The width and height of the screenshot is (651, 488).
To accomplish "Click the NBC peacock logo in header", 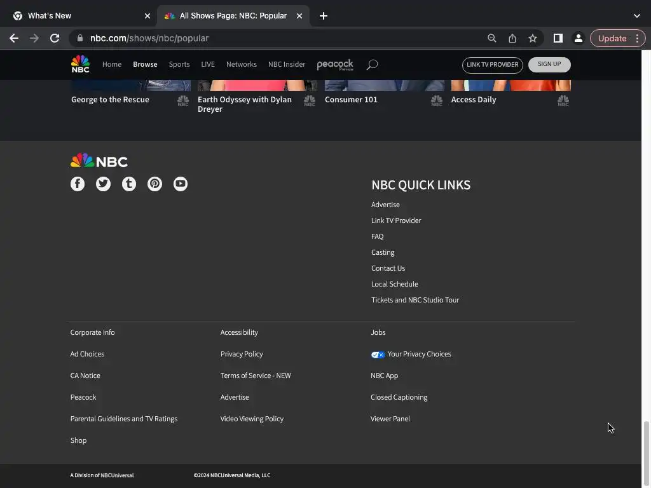I will [x=81, y=64].
